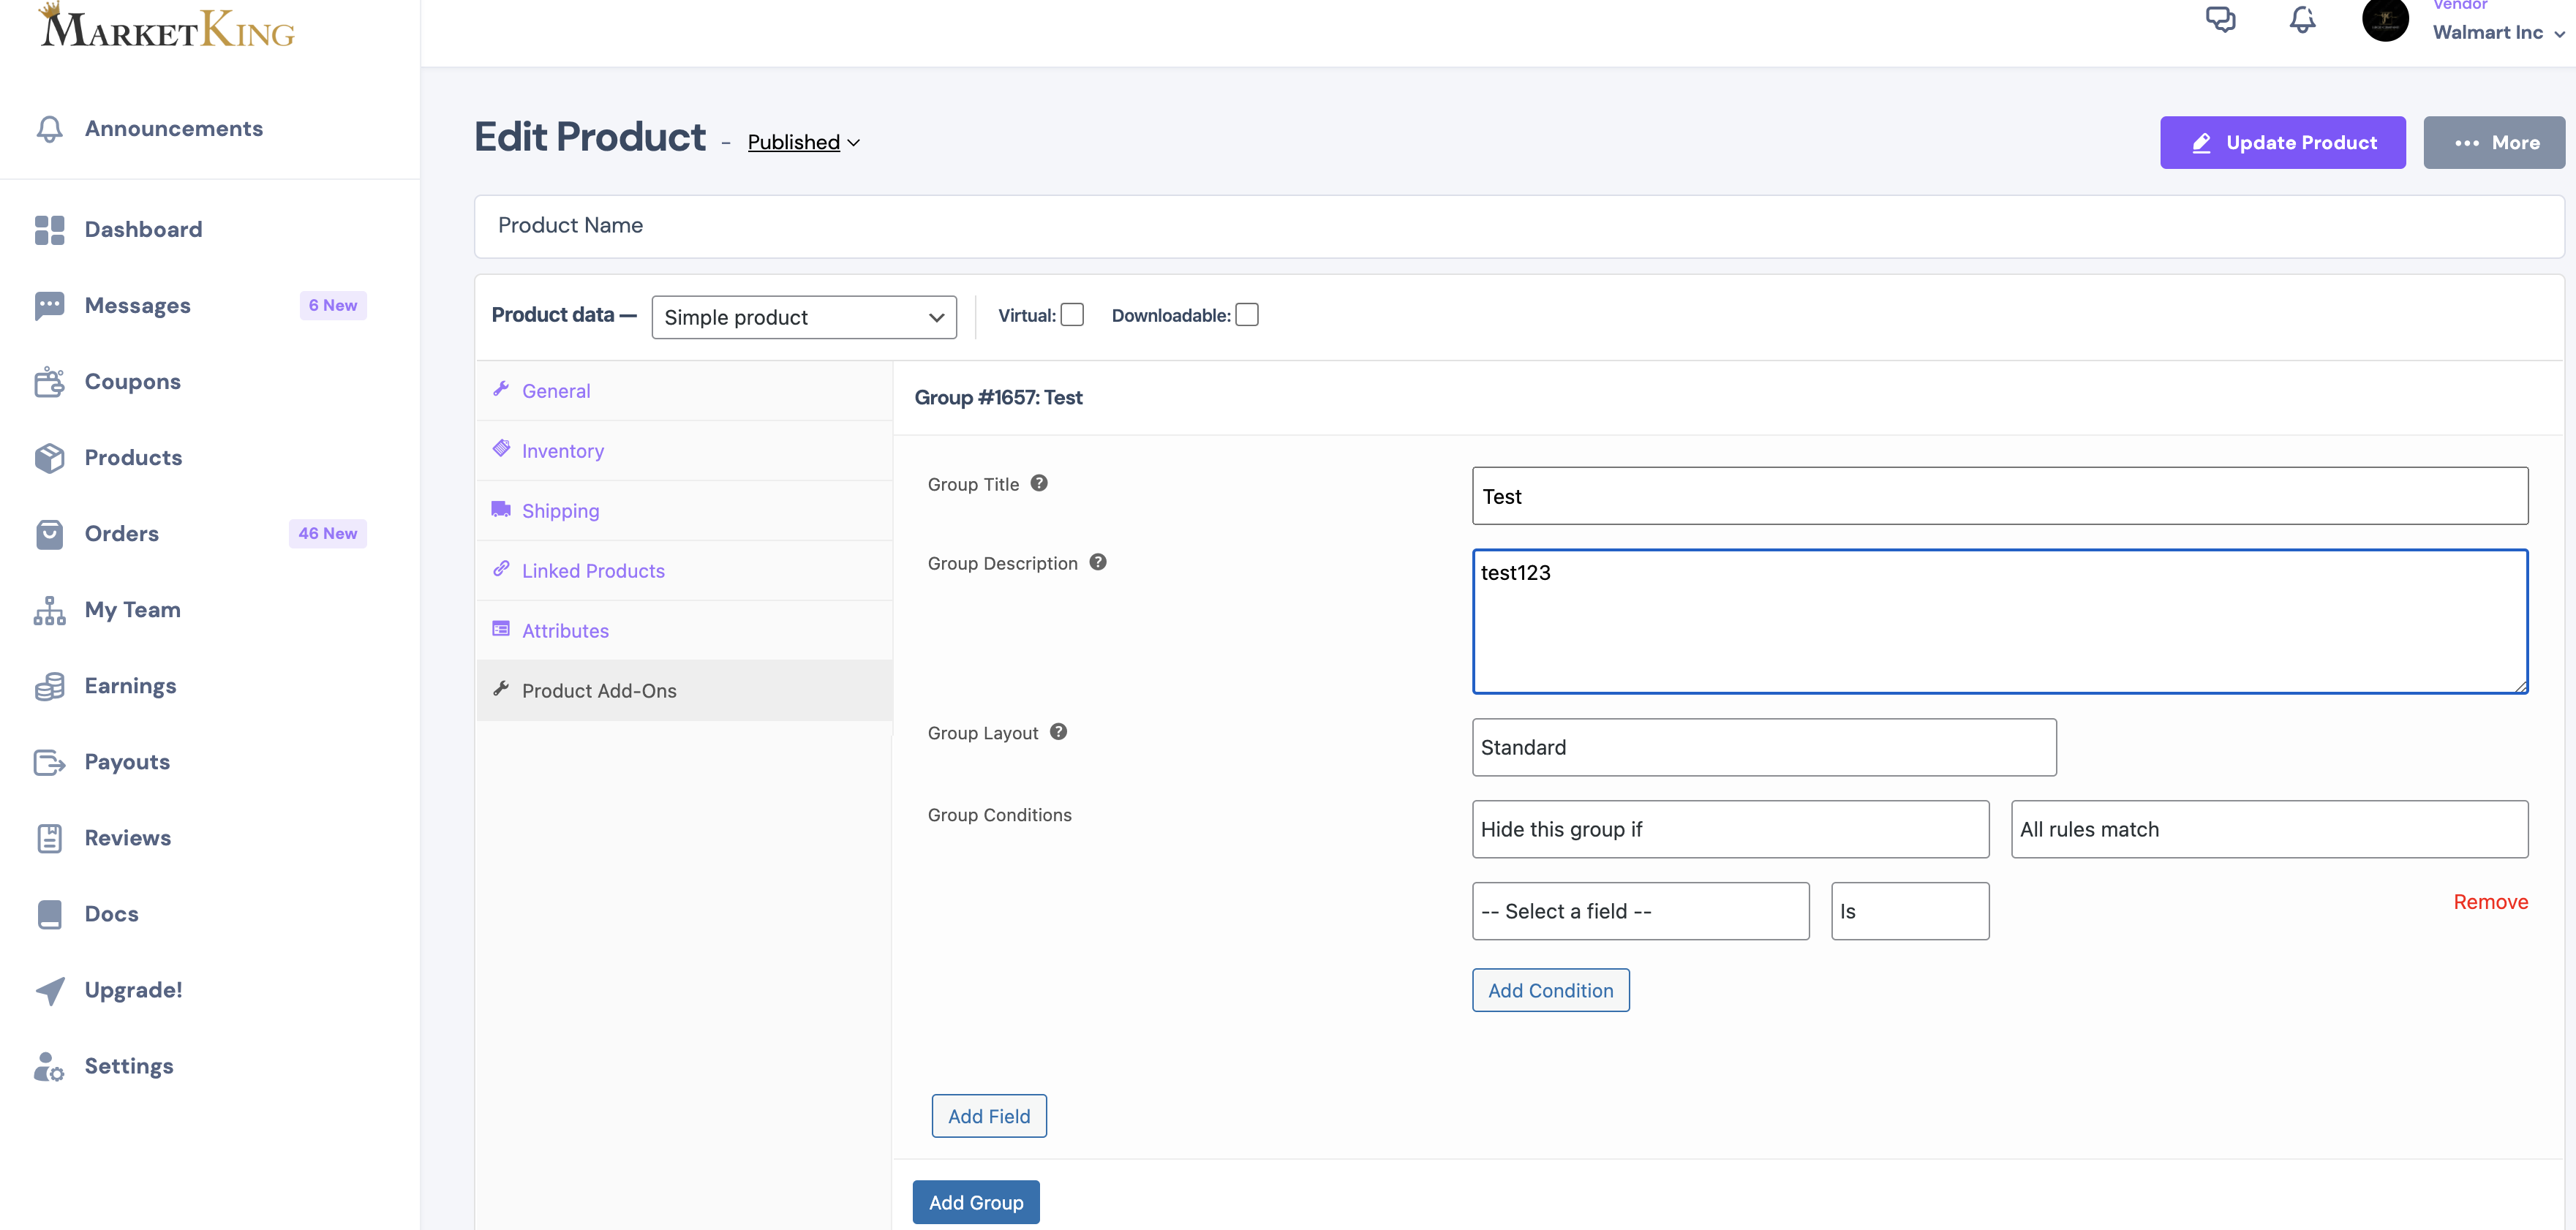Click the More button
2576x1230 pixels.
point(2494,142)
